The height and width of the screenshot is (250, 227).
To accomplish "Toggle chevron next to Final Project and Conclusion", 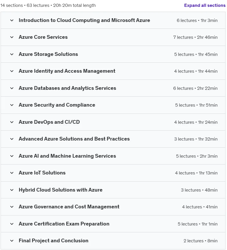I will 12,241.
